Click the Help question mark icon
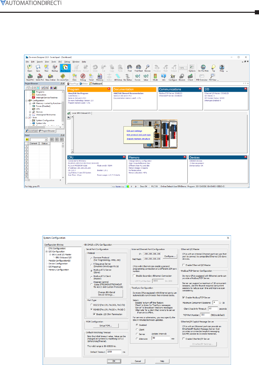Screen dimensions: 259x365 coord(222,68)
